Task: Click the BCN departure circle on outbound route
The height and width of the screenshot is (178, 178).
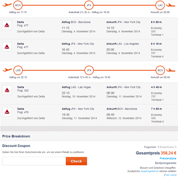Action: (18, 5)
